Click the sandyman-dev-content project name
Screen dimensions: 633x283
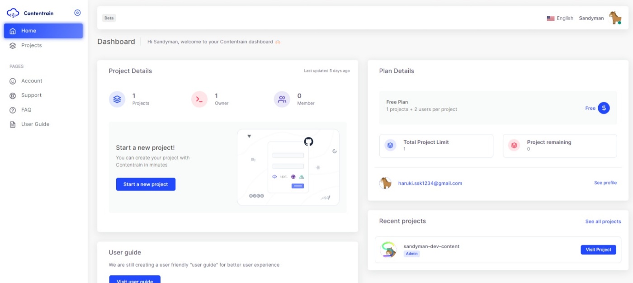pos(431,246)
